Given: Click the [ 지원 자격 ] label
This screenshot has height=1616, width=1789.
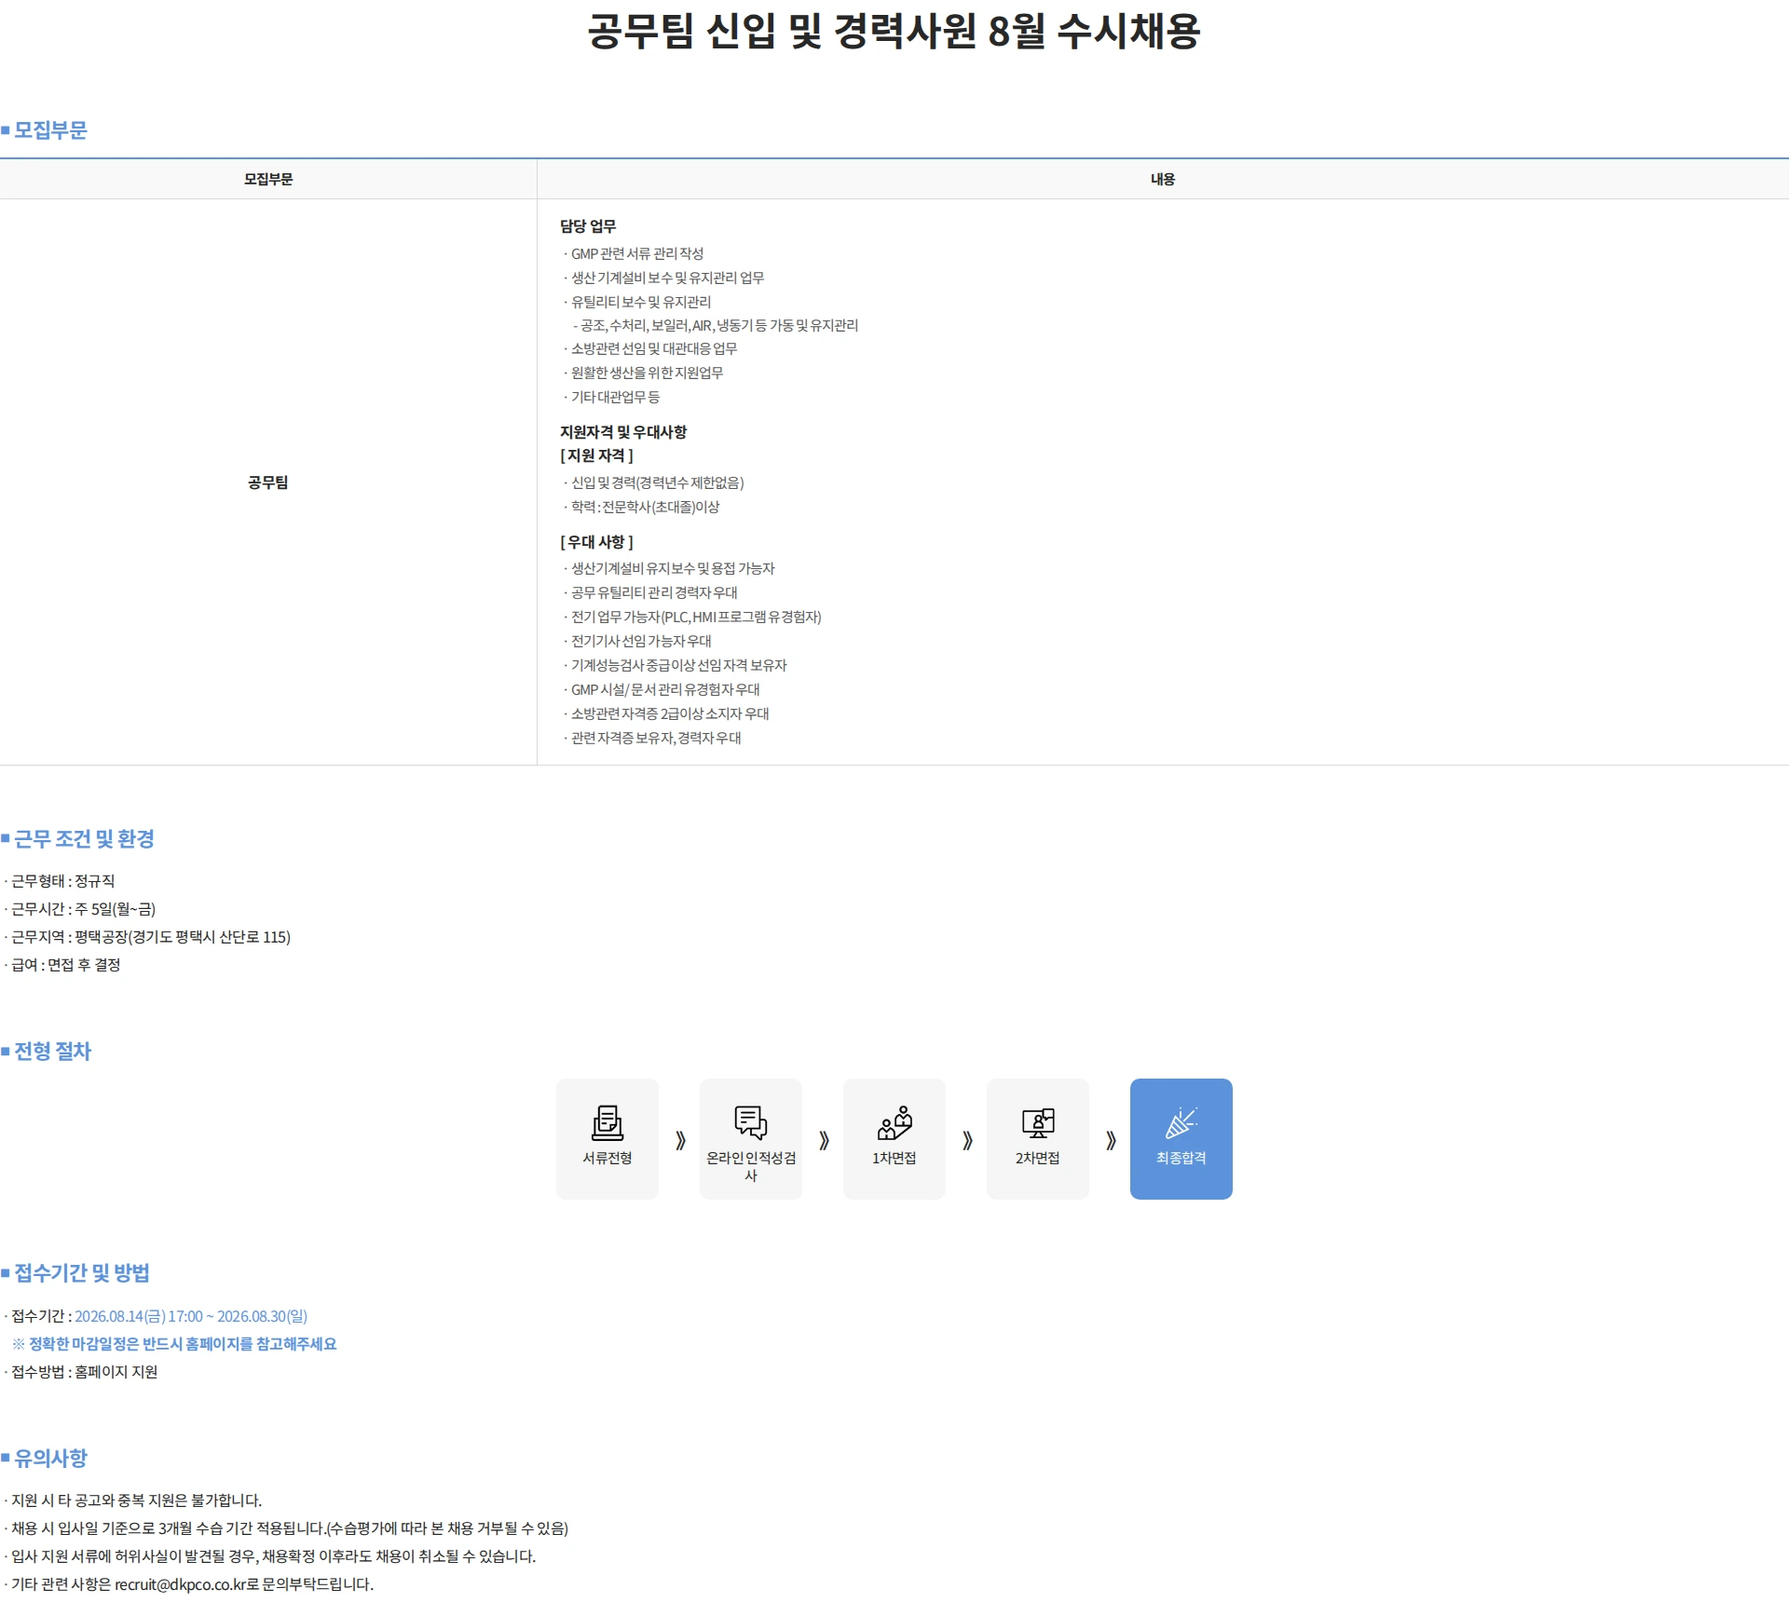Looking at the screenshot, I should 596,455.
